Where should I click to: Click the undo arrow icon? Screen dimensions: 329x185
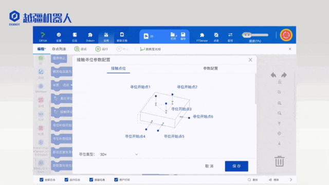tap(273, 75)
